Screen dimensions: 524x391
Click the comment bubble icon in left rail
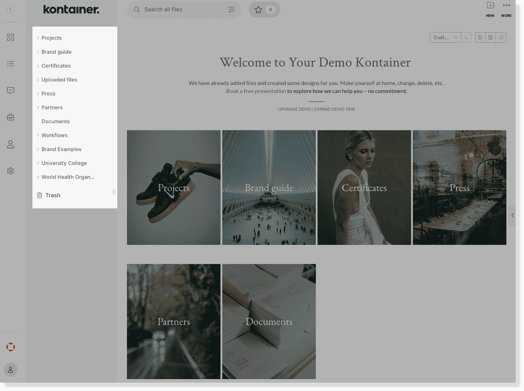[x=11, y=90]
